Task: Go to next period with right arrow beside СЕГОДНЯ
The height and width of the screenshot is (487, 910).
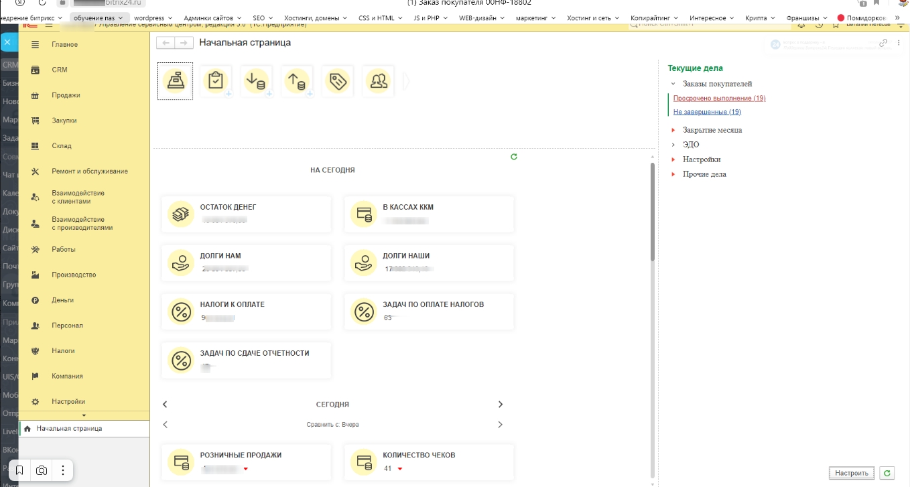Action: pos(500,405)
